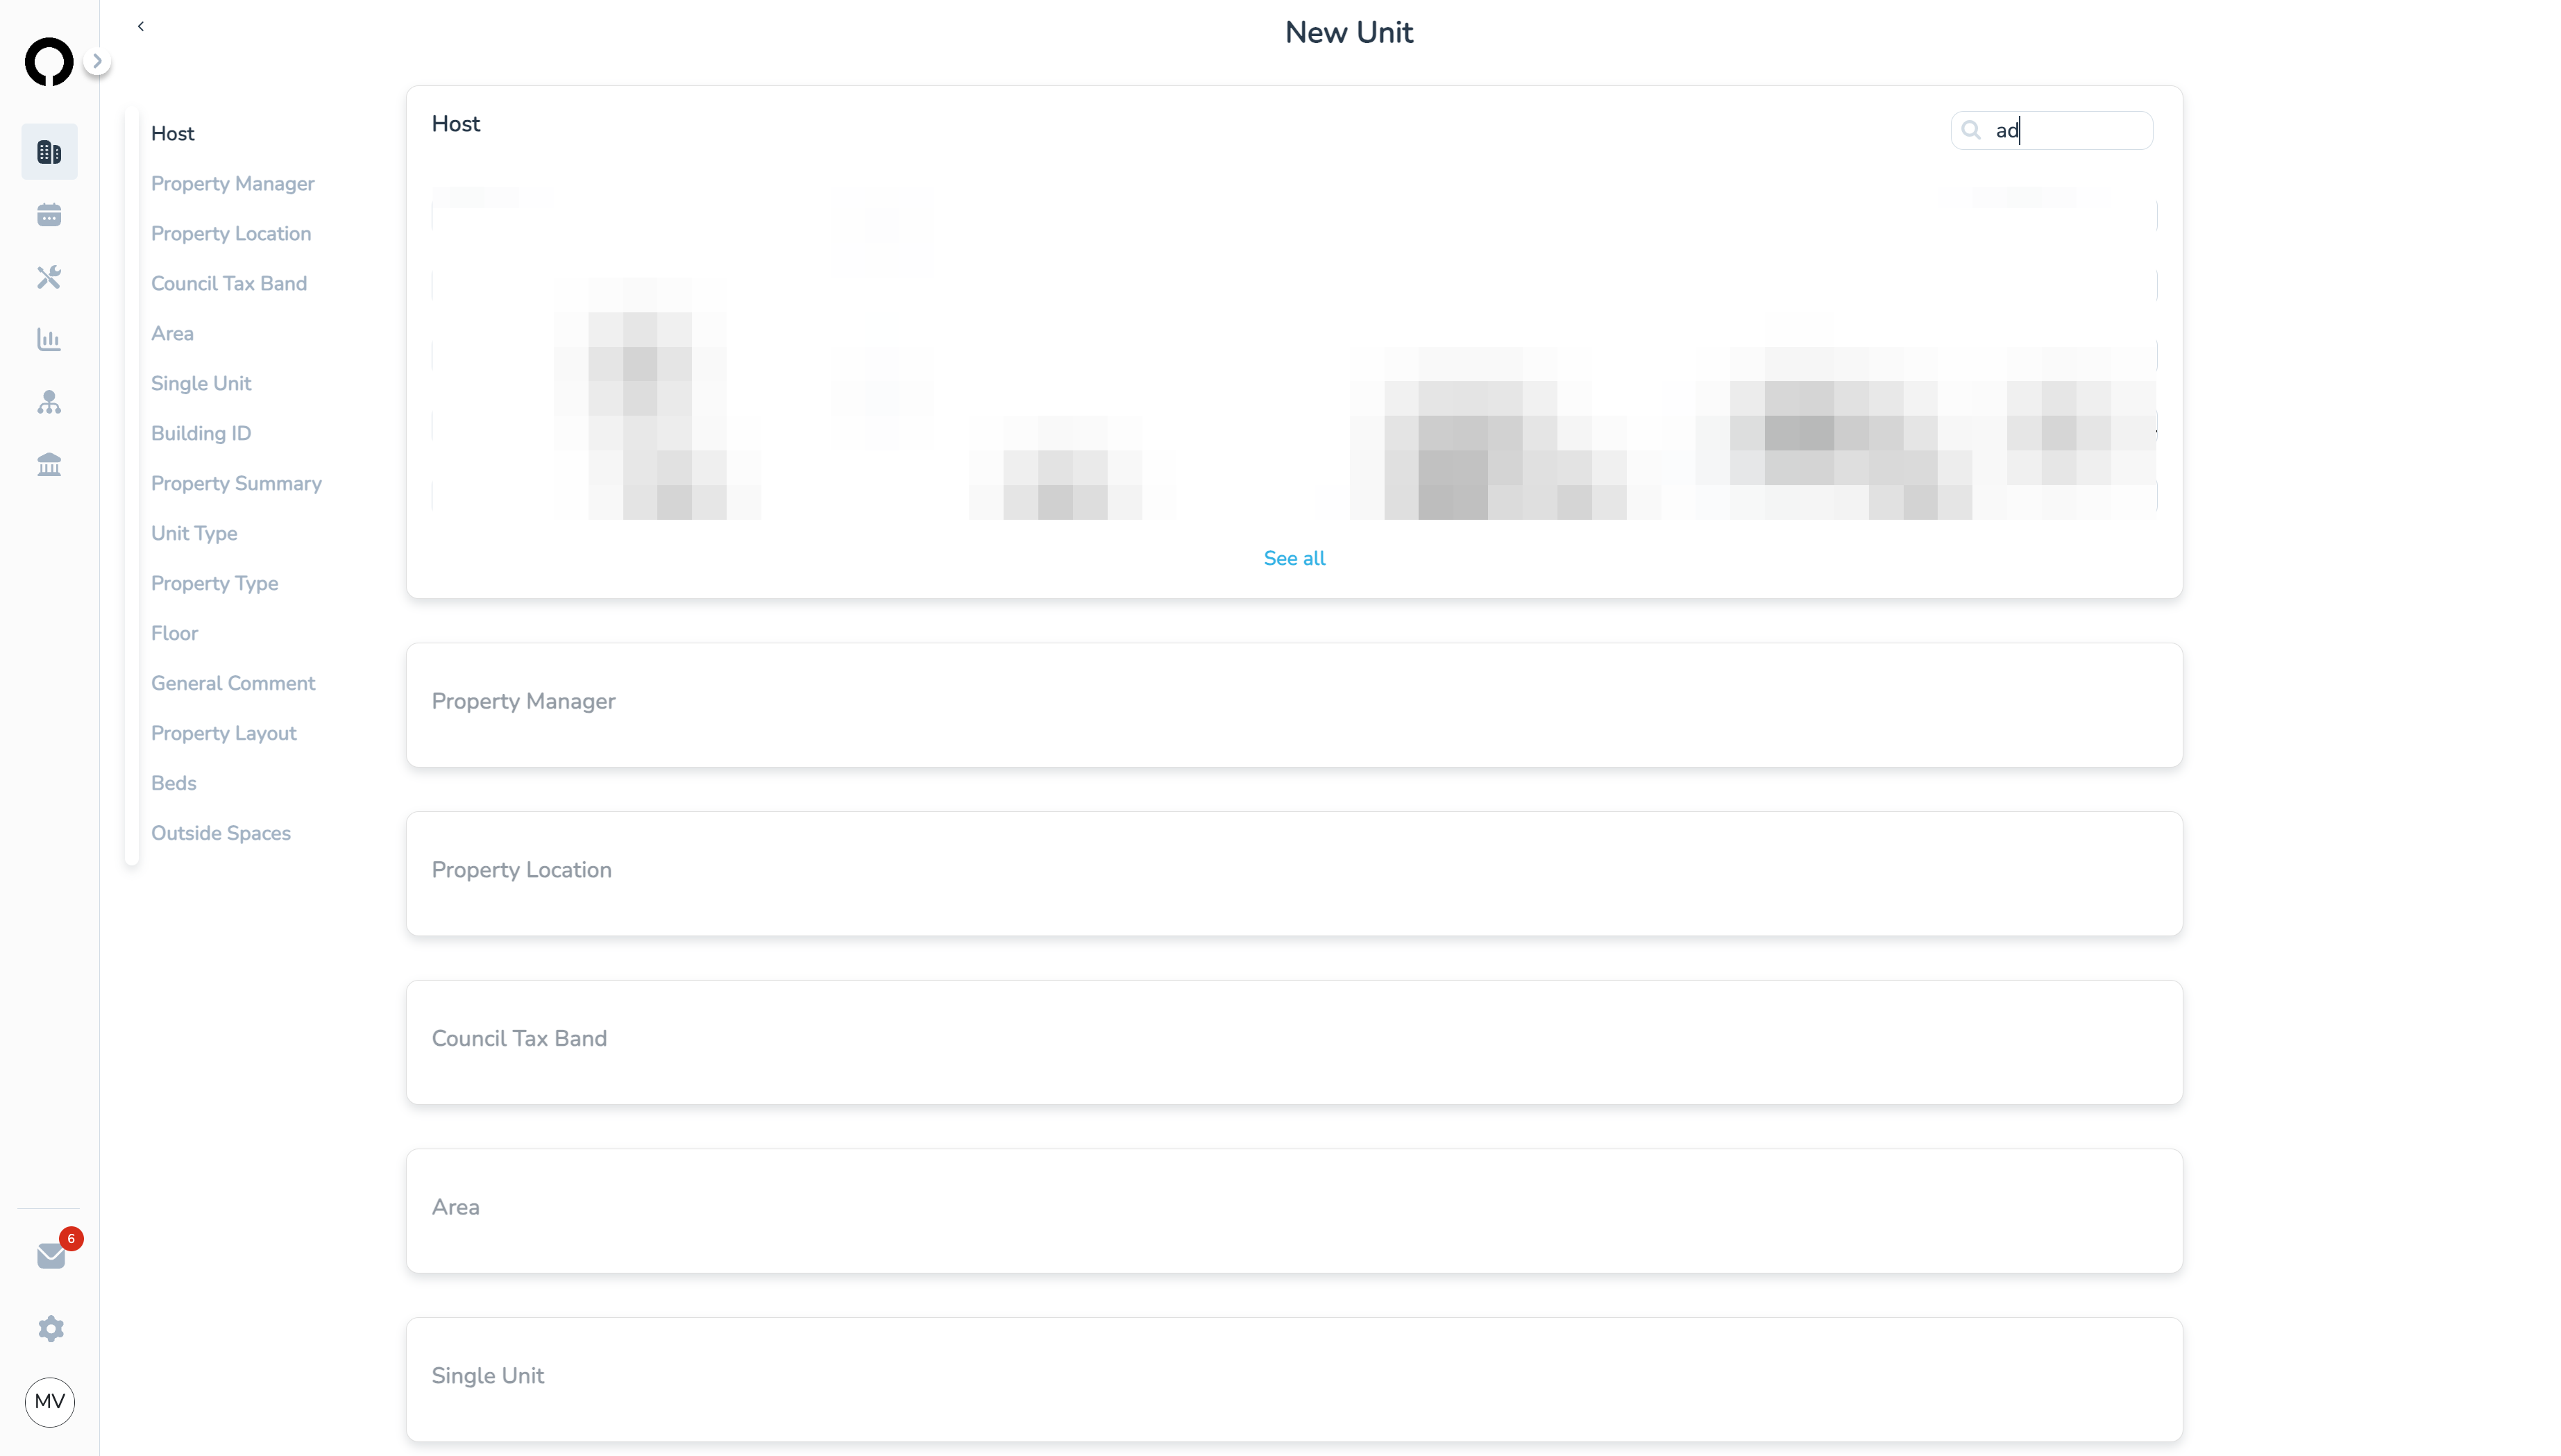Jump to Property Summary section
Viewport: 2561px width, 1456px height.
(236, 483)
